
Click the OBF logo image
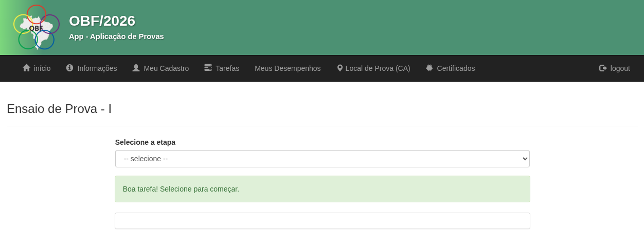click(x=37, y=27)
